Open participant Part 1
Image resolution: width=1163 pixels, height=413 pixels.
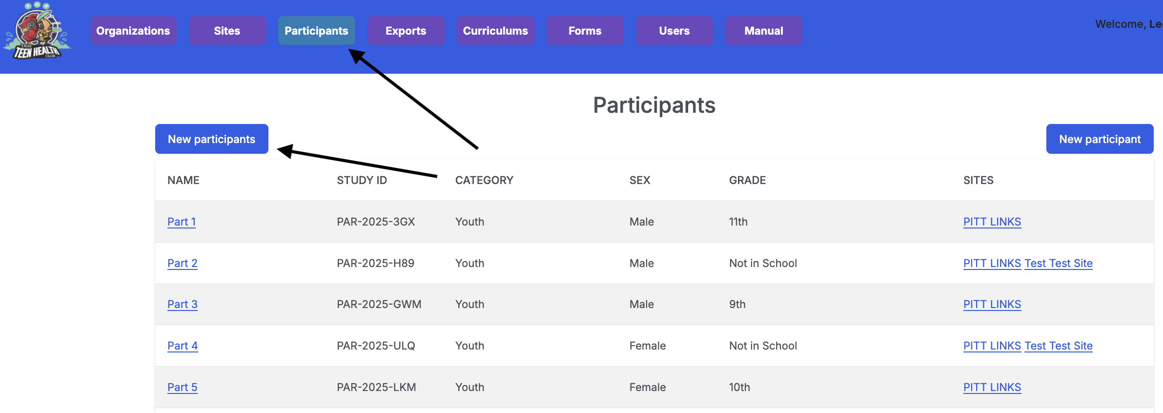pos(182,222)
